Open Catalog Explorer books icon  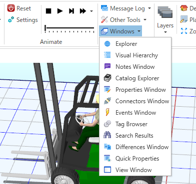pos(107,78)
